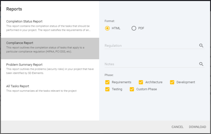Viewport: 211px width, 134px height.
Task: Toggle the Custom Phase checkbox
Action: coord(132,89)
